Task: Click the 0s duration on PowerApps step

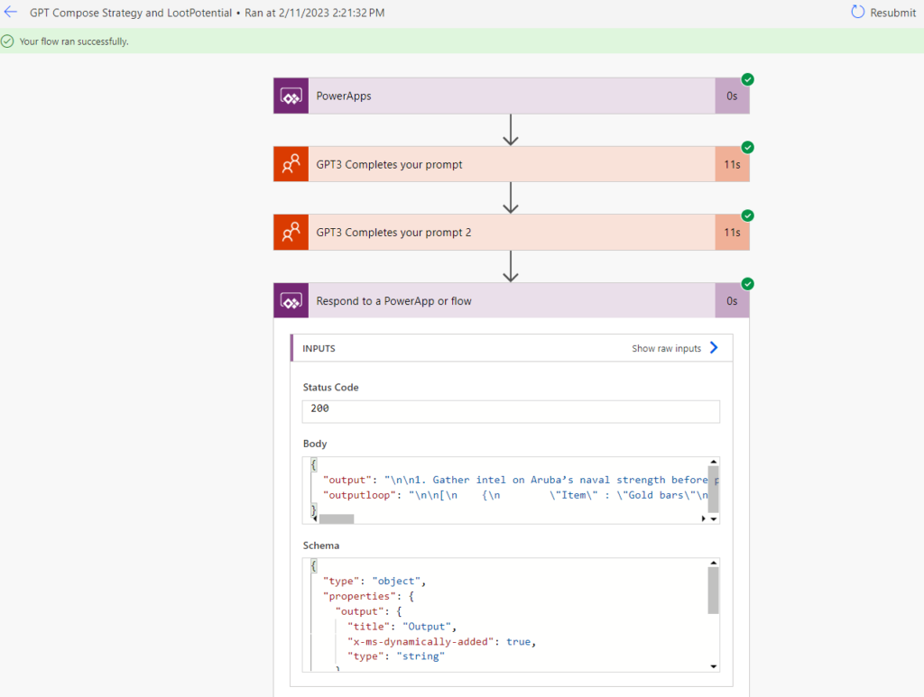Action: click(732, 96)
